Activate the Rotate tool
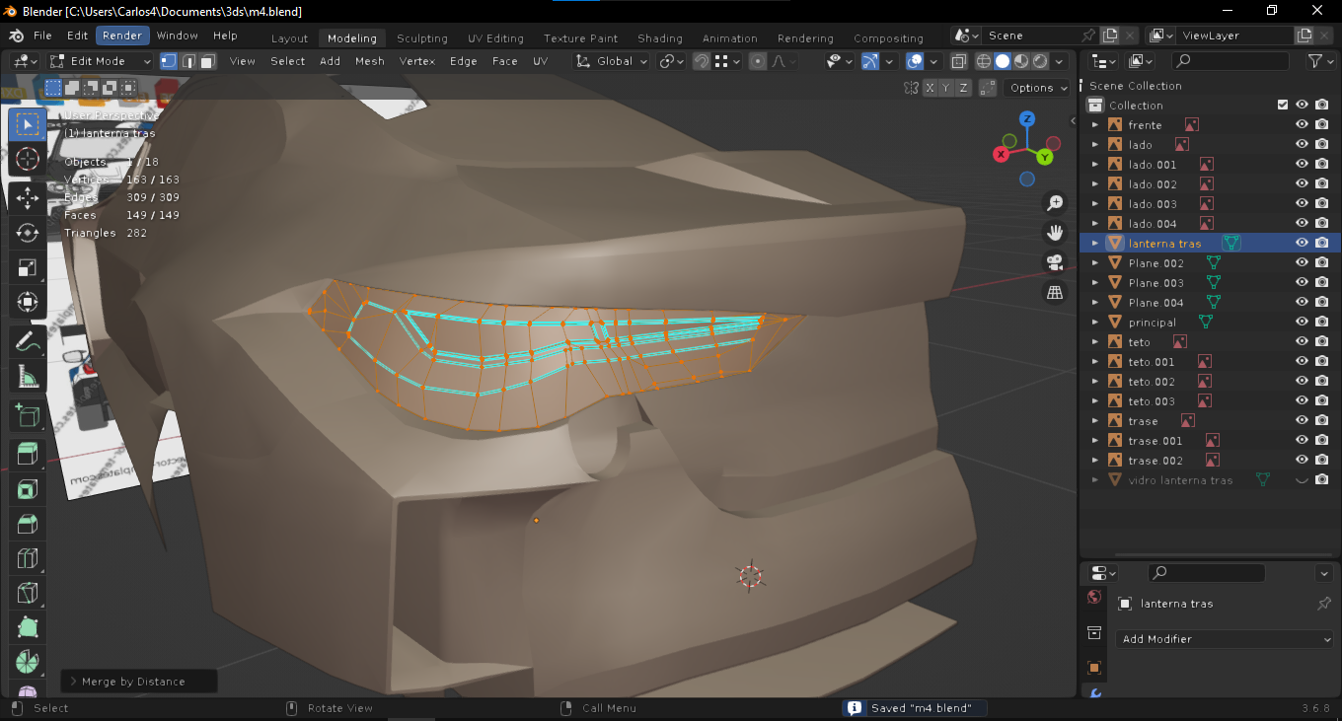This screenshot has height=721, width=1342. (28, 233)
